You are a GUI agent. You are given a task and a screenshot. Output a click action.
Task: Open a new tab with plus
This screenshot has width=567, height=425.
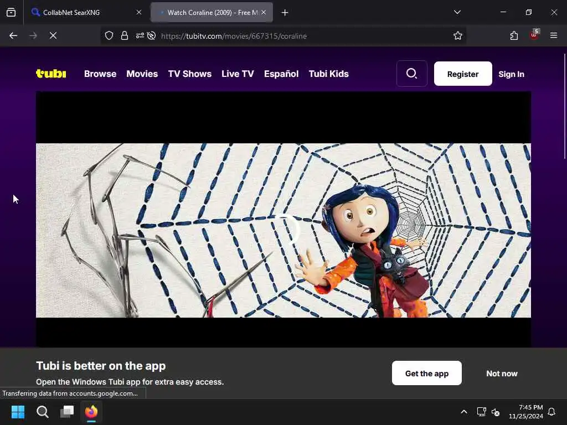[x=285, y=13]
